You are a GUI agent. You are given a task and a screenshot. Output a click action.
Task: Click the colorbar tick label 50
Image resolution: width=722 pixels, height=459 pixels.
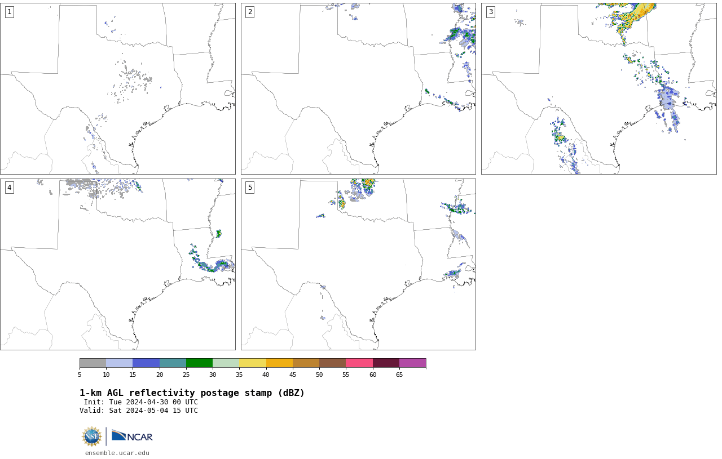pyautogui.click(x=319, y=375)
